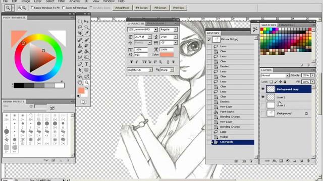This screenshot has height=181, width=323.
Task: Pick black from Painterswheel grayscale strip
Action: 19,85
